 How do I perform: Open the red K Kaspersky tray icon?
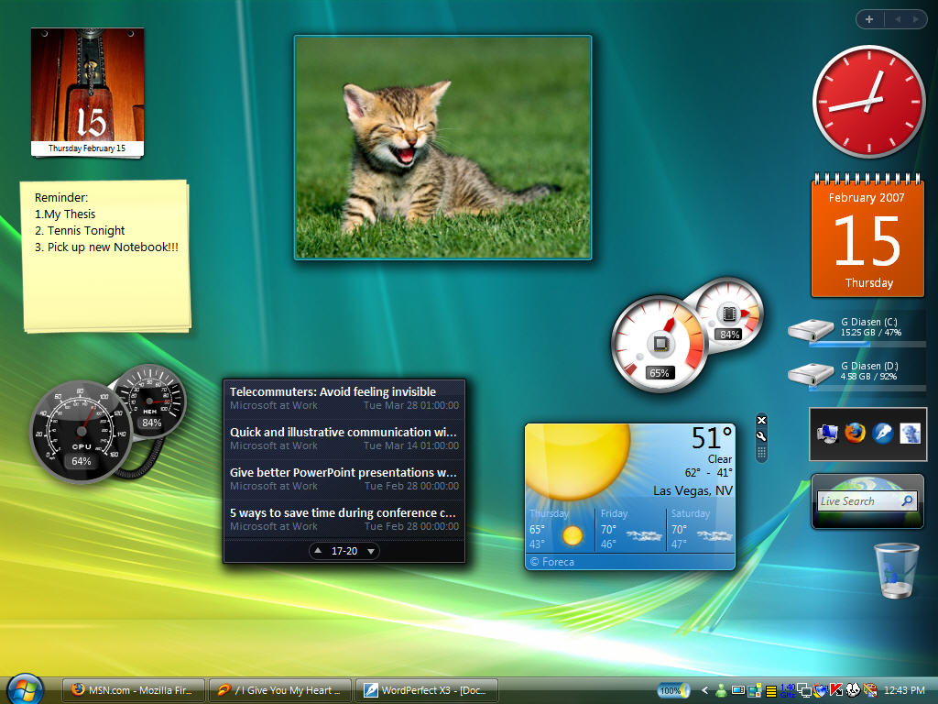pyautogui.click(x=836, y=689)
